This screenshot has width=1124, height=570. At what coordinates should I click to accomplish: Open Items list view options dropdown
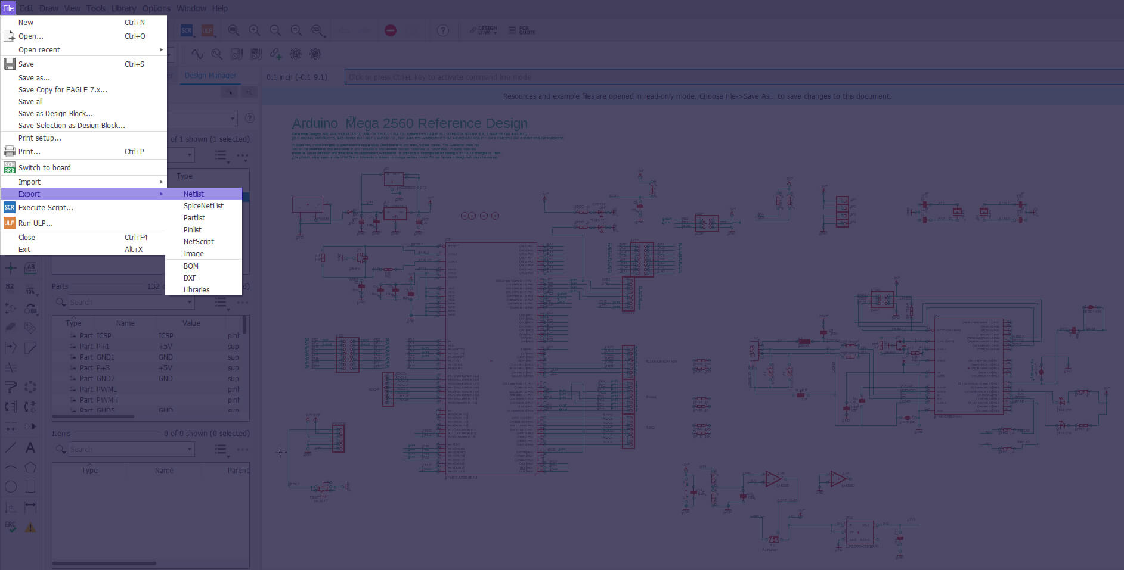click(x=222, y=451)
